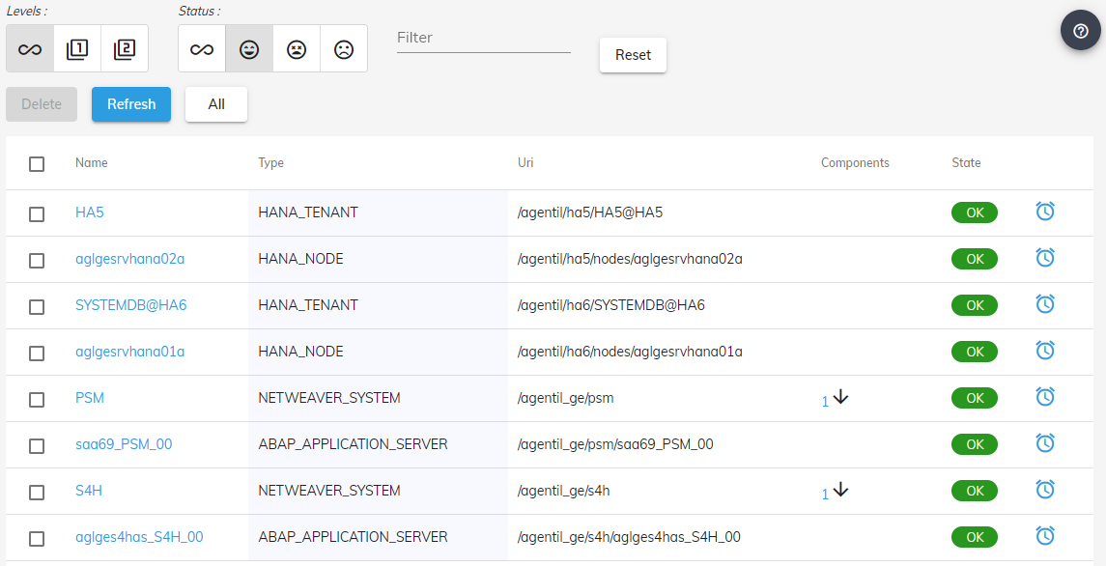Screen dimensions: 1106x566
Task: Toggle the select-all header checkbox
Action: click(x=37, y=163)
